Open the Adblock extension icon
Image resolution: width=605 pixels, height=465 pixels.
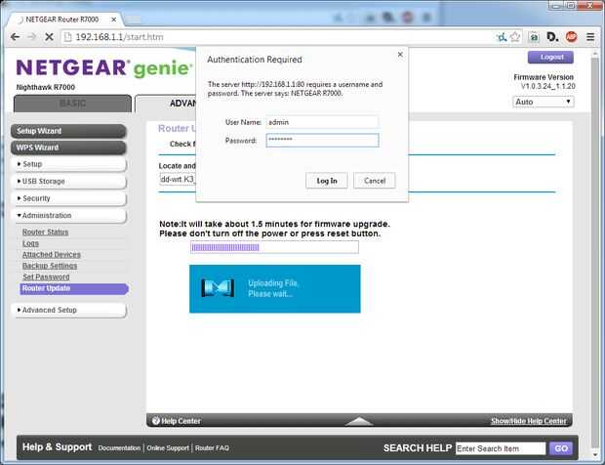571,37
